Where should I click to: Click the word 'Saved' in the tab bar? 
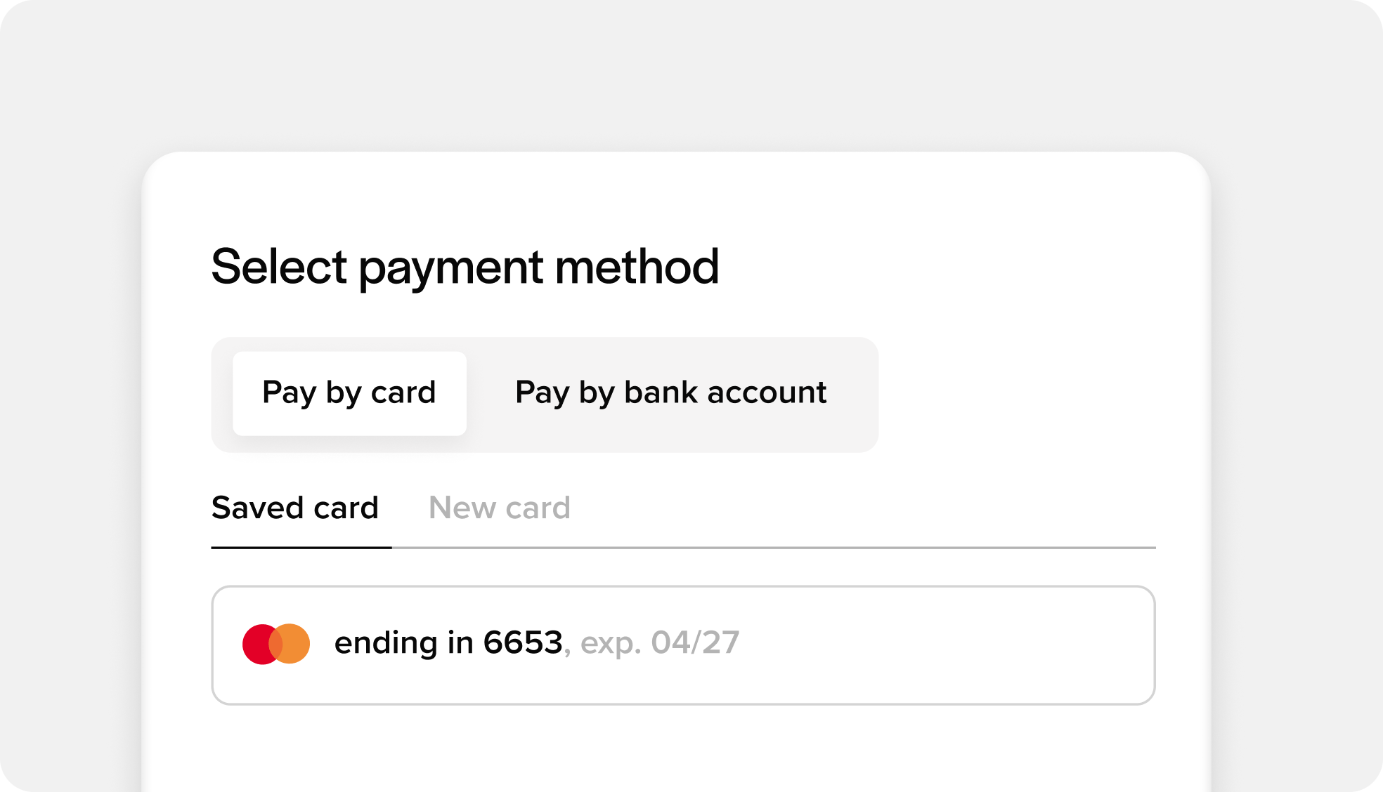tap(257, 508)
